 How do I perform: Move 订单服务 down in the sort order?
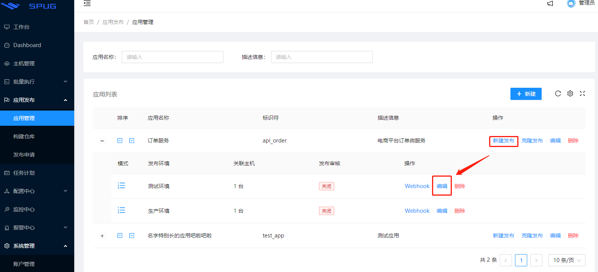coord(132,141)
